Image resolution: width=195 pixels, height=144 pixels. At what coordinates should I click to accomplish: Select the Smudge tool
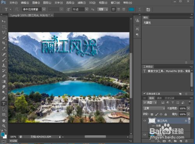(4, 87)
